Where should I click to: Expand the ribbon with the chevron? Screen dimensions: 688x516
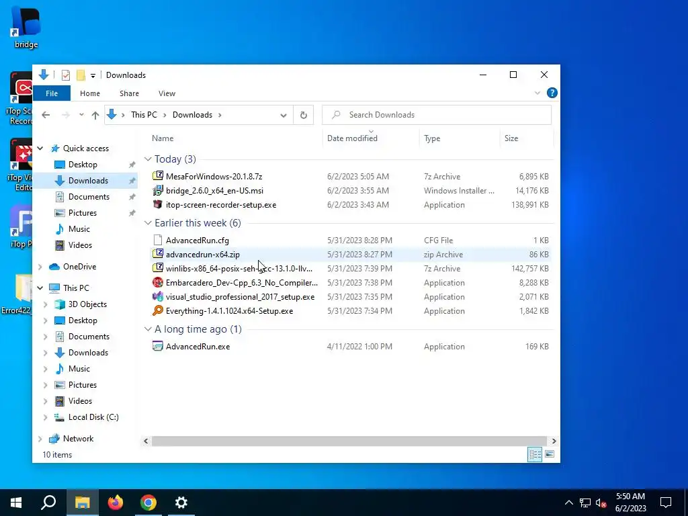(537, 93)
